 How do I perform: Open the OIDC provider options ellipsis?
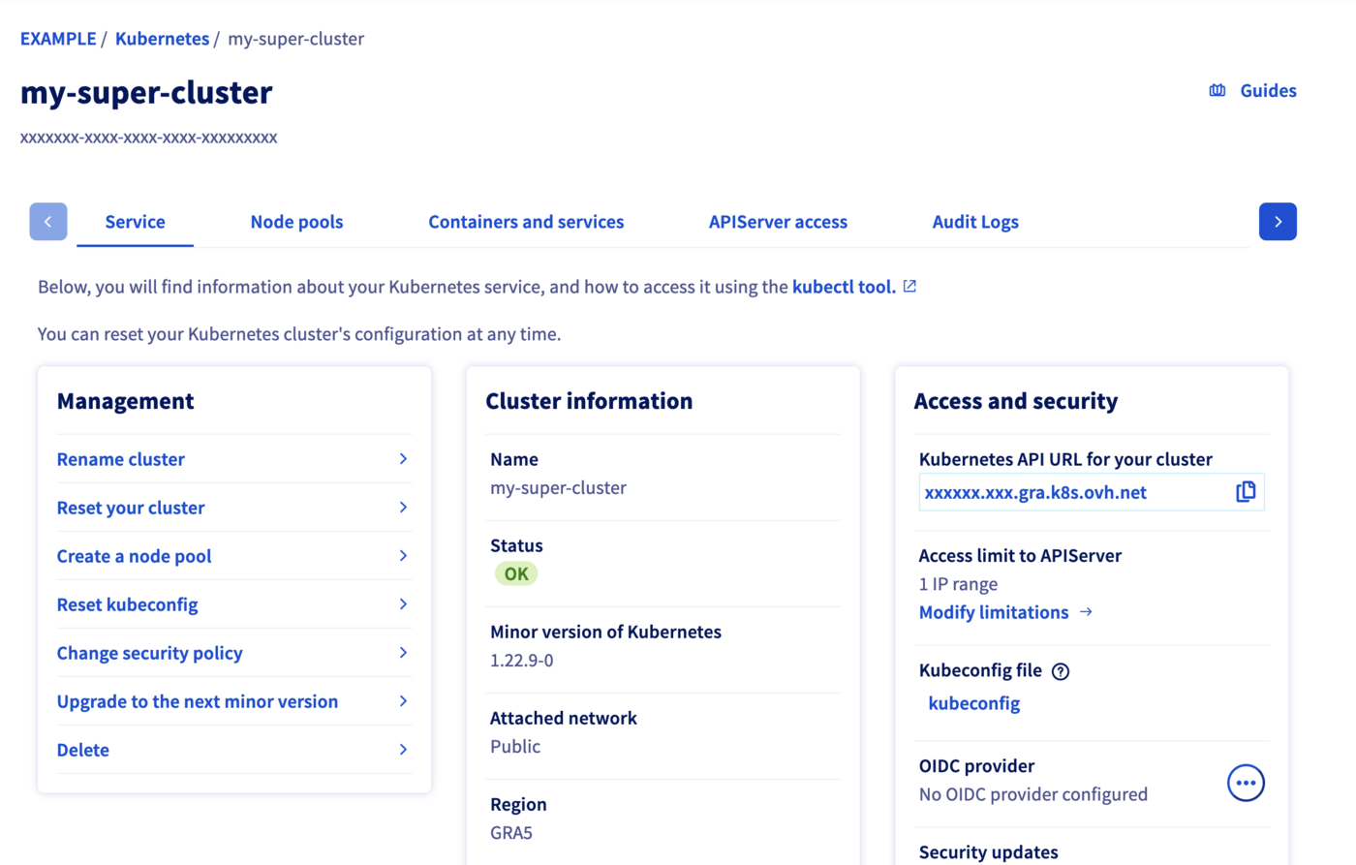(x=1246, y=782)
